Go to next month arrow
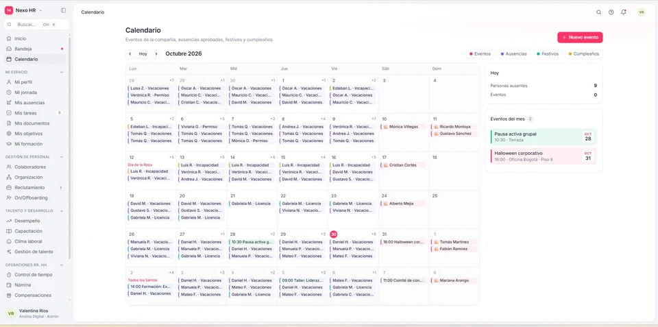The image size is (658, 327). click(x=156, y=53)
